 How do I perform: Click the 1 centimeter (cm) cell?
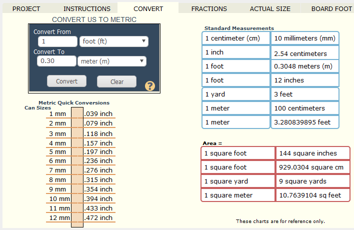pyautogui.click(x=235, y=38)
